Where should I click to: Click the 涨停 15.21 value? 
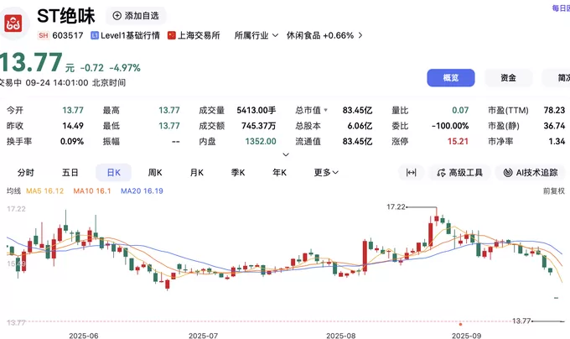click(458, 141)
